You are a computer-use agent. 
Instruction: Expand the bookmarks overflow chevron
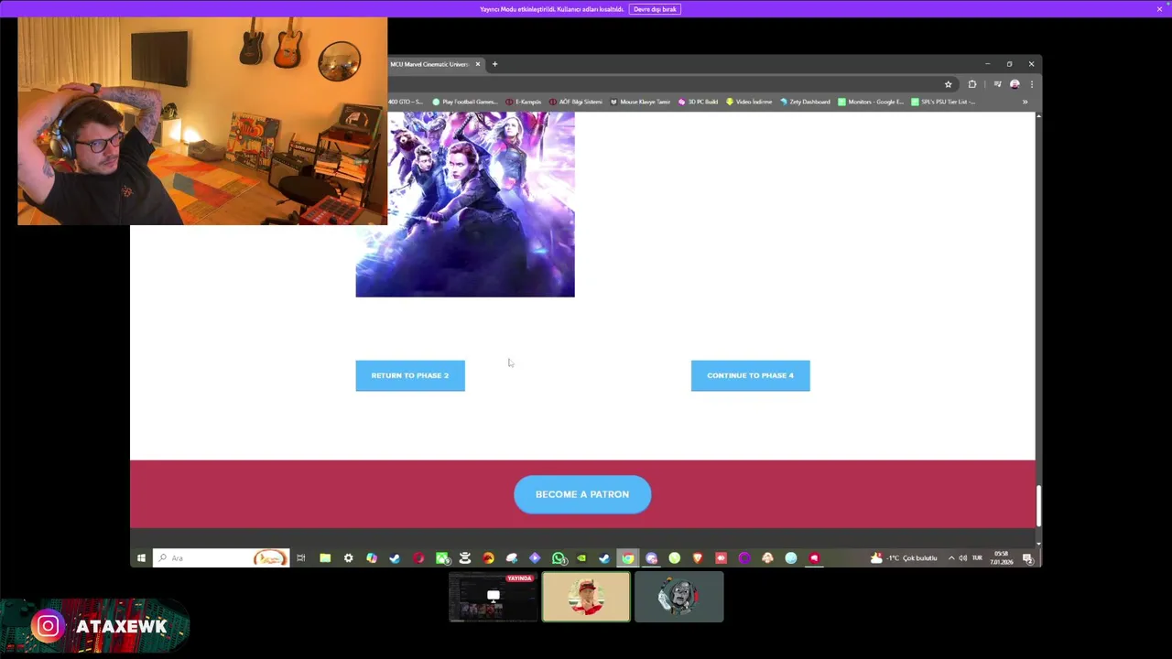[x=1025, y=102]
